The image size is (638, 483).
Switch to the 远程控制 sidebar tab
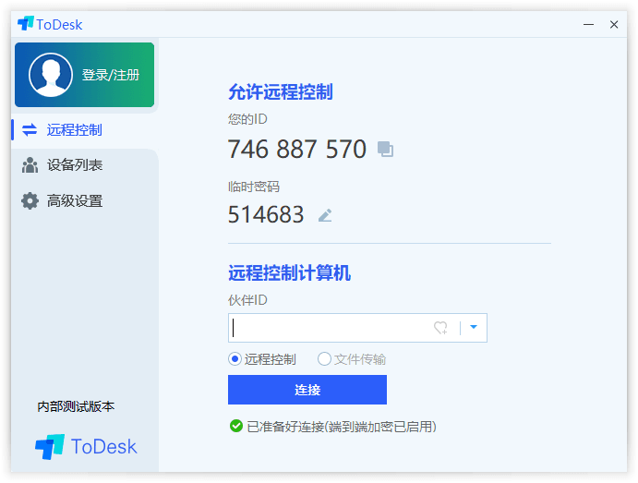tap(74, 130)
